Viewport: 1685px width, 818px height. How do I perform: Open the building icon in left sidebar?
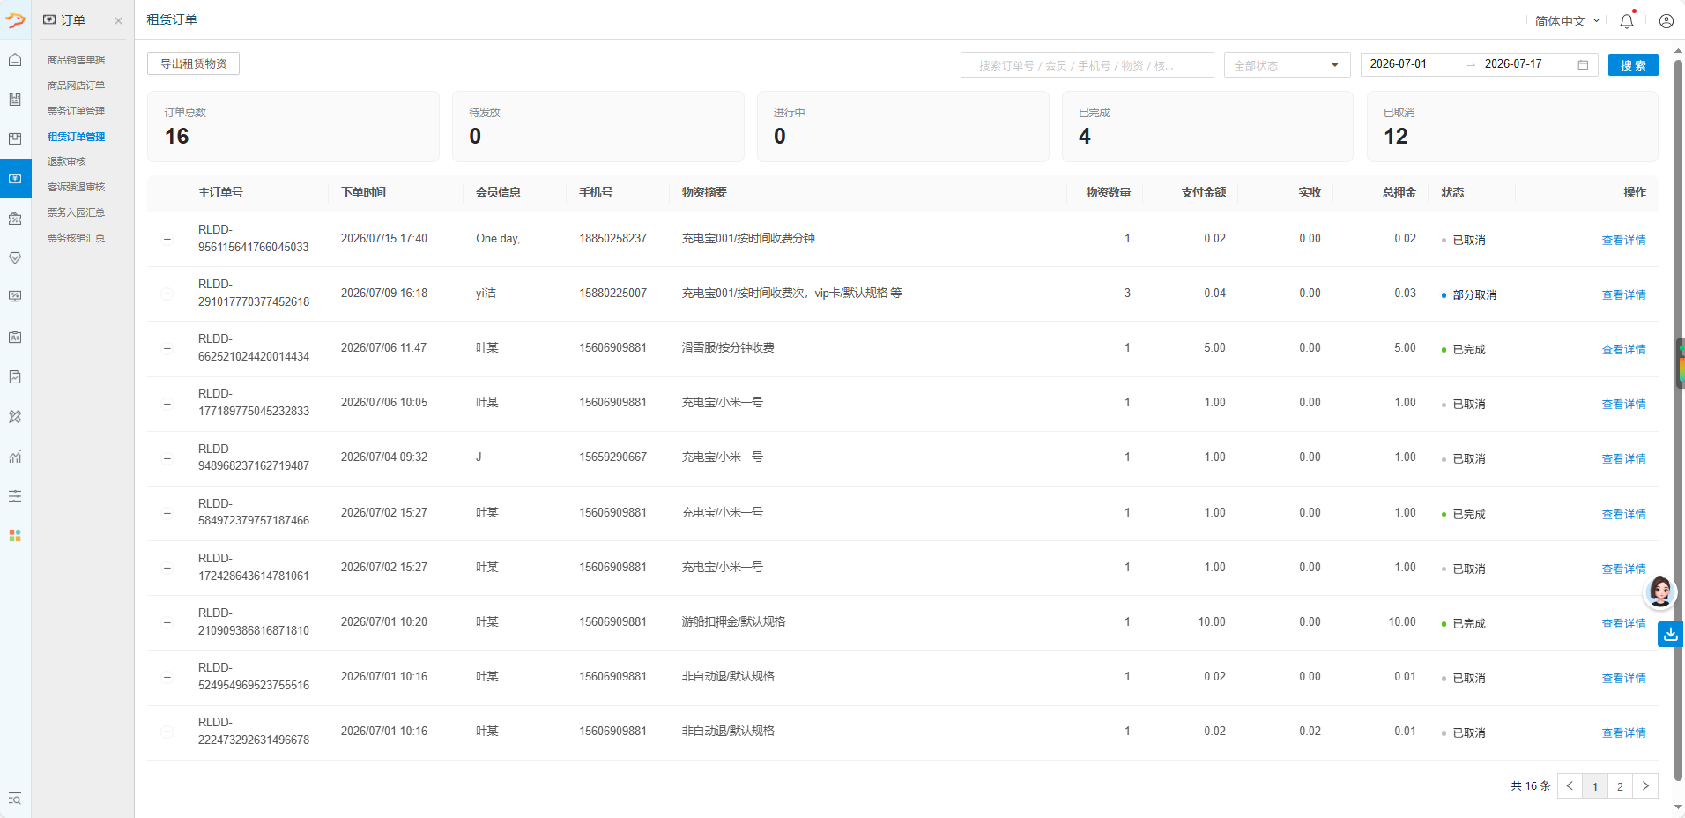(x=15, y=99)
